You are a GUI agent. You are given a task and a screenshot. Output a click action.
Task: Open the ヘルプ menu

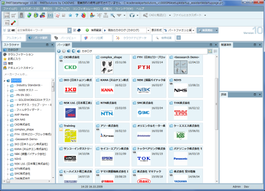pyautogui.click(x=140, y=8)
